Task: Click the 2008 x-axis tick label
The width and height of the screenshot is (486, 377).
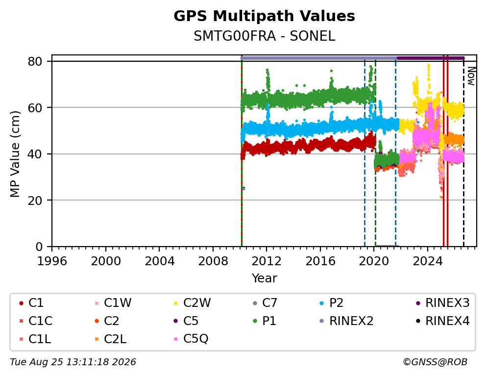Action: coord(213,261)
